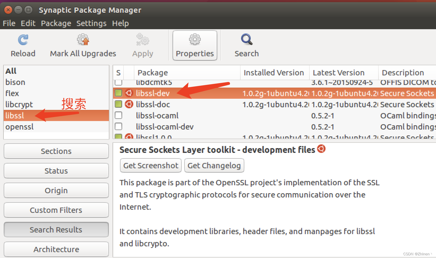Open the Help menu
436x258 pixels.
pyautogui.click(x=120, y=23)
